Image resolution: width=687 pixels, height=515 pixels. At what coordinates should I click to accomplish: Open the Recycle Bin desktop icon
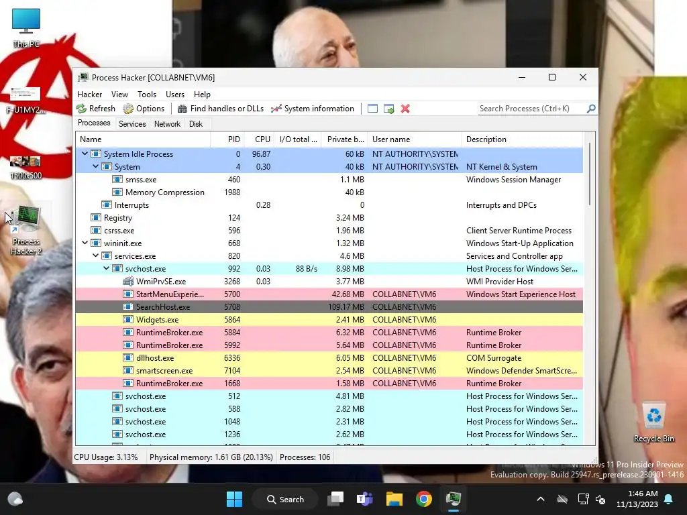click(653, 422)
